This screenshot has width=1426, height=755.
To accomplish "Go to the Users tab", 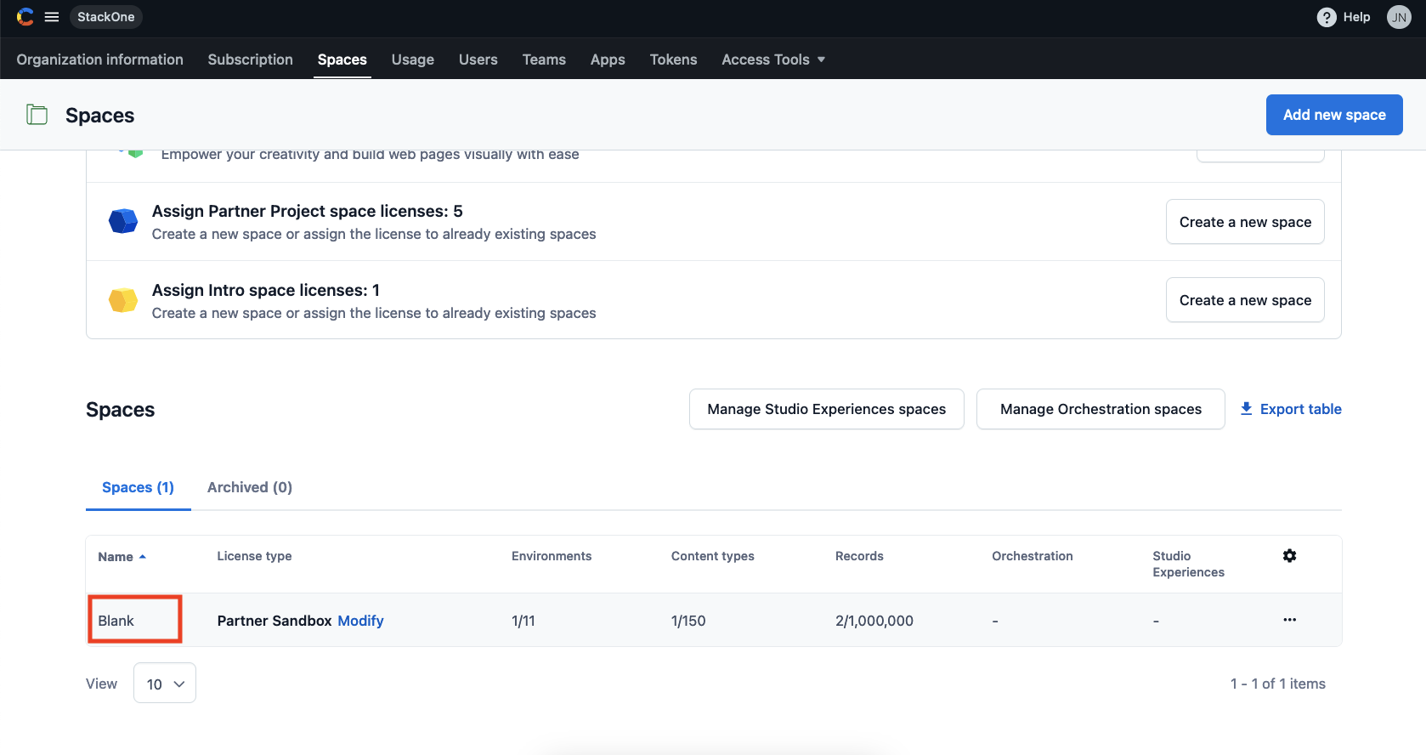I will (478, 60).
